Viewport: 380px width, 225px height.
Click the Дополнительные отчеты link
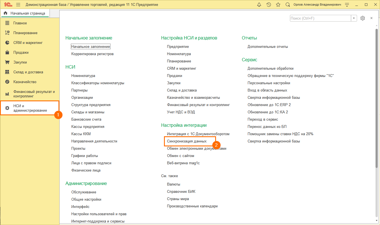point(268,47)
